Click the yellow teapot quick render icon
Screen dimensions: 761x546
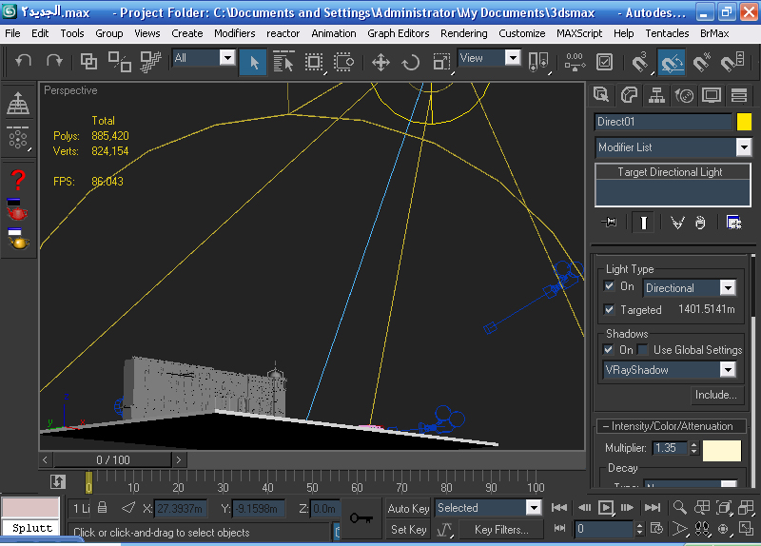tap(18, 239)
